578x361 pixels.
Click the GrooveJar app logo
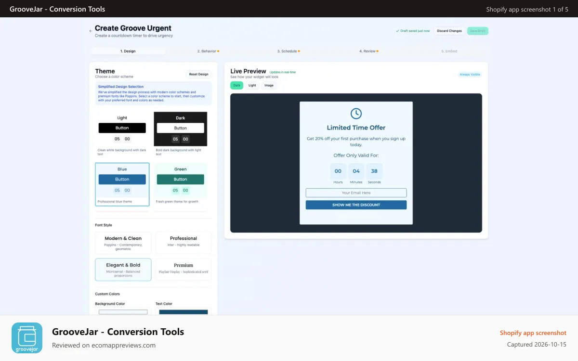click(27, 338)
